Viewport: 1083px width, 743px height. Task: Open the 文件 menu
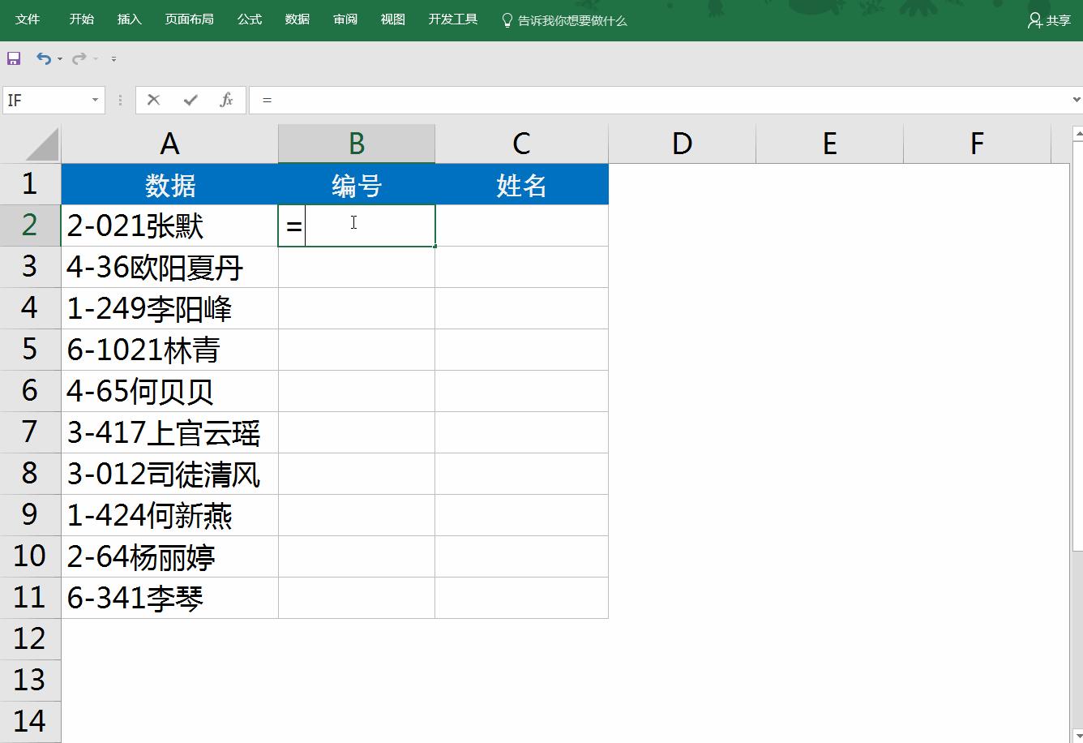(x=28, y=19)
